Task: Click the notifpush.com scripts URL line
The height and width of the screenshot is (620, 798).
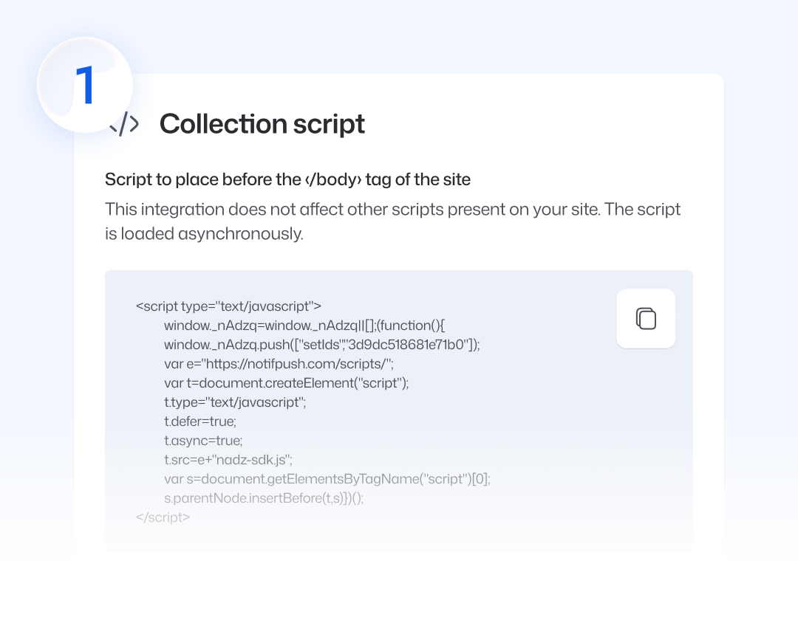Action: (x=279, y=364)
